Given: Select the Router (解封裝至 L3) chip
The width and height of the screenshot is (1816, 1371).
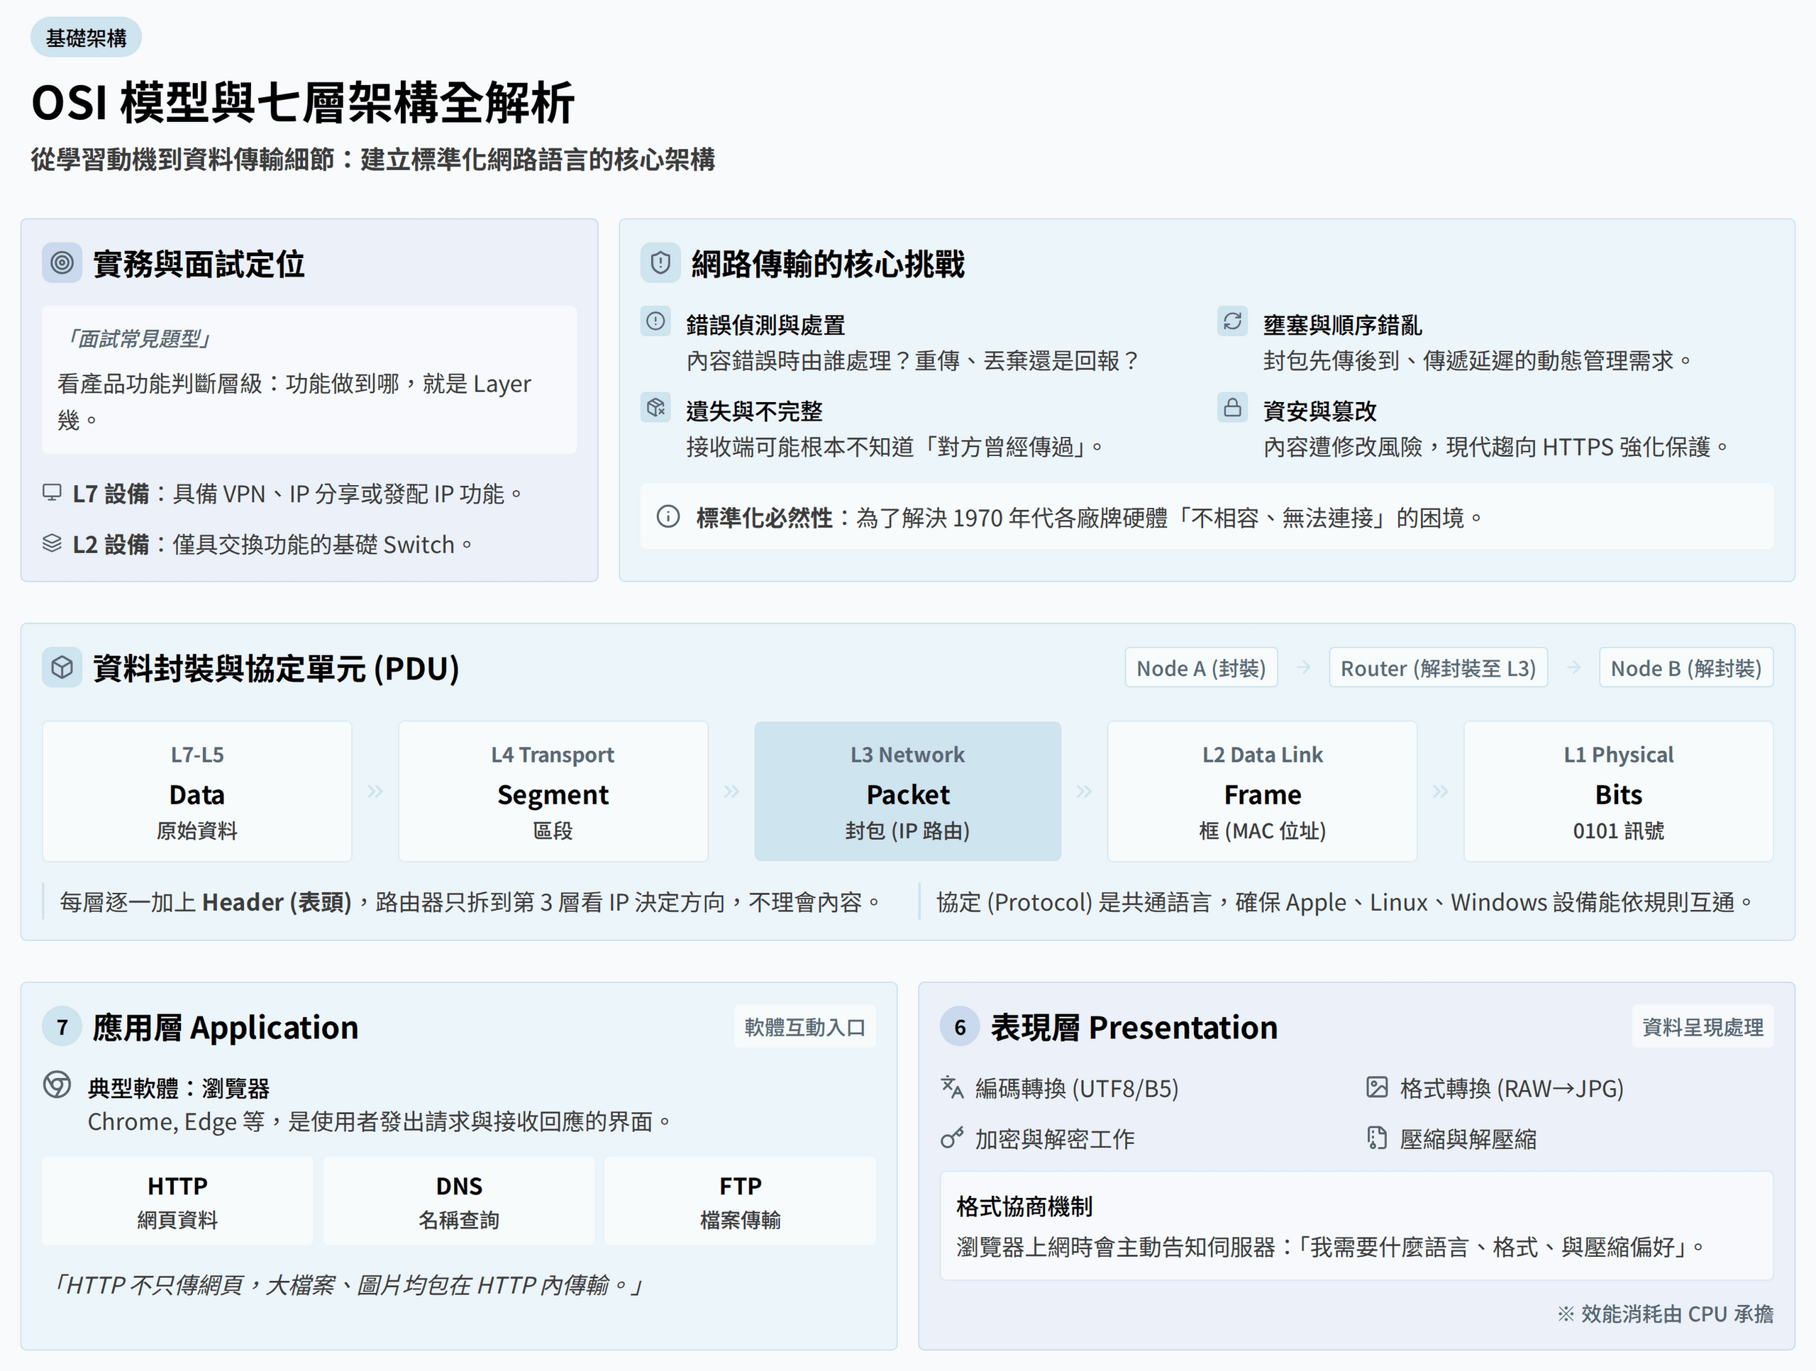Looking at the screenshot, I should (x=1437, y=668).
